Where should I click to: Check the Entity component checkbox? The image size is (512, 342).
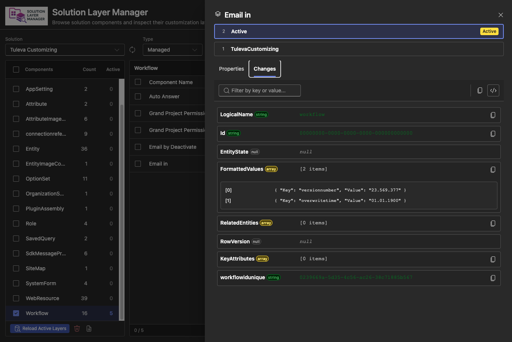[16, 149]
